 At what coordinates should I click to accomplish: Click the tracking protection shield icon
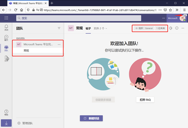[28, 10]
